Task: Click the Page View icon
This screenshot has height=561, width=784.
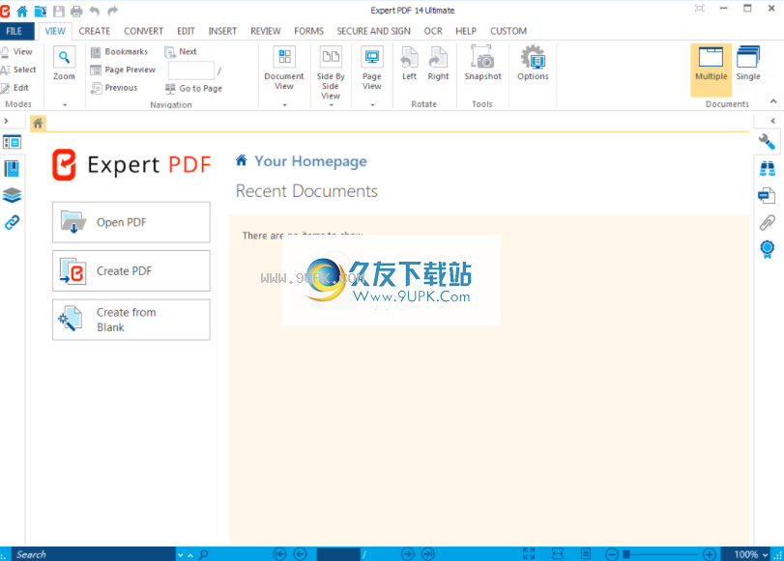Action: click(x=372, y=56)
